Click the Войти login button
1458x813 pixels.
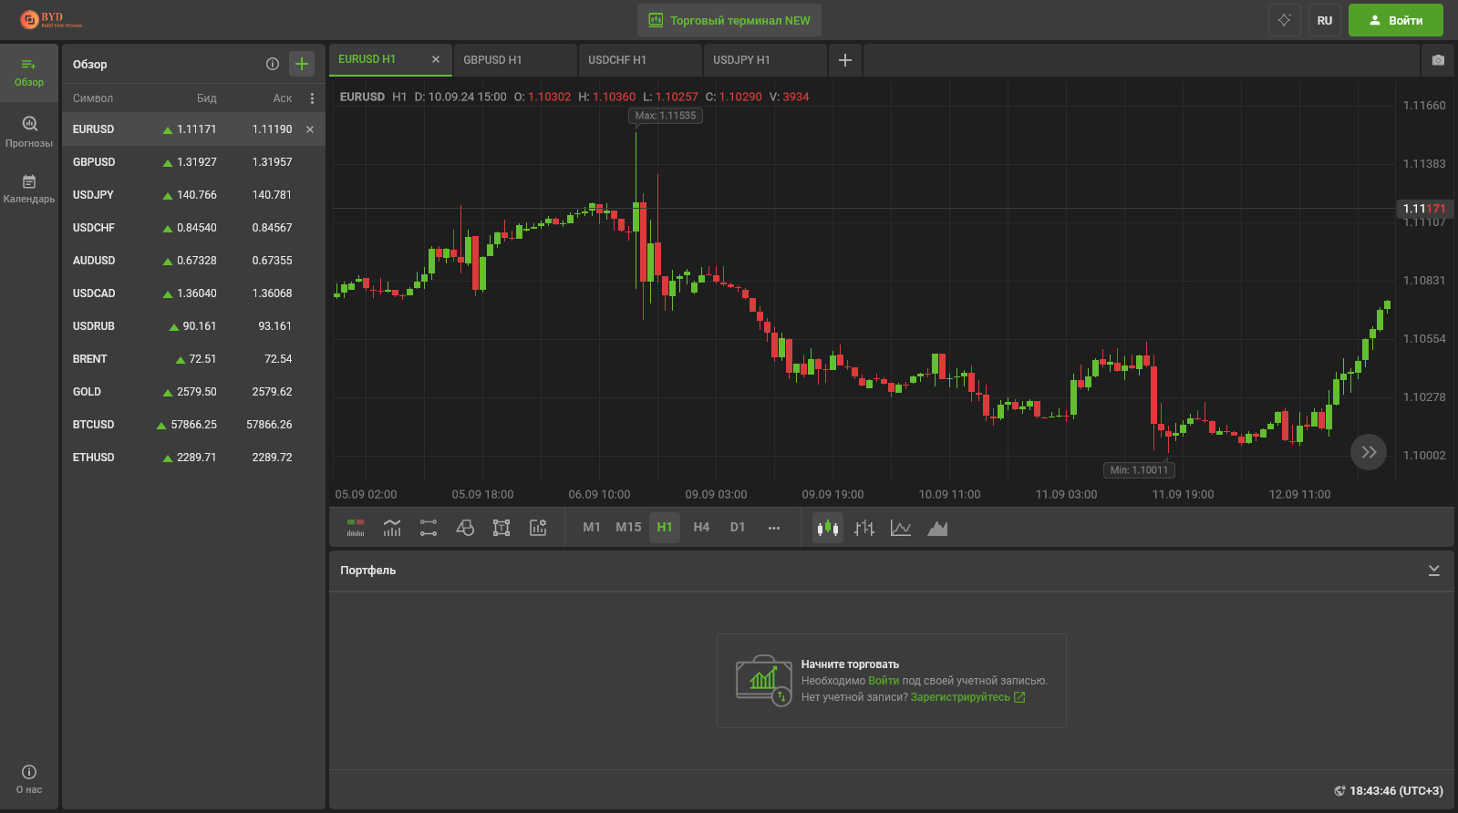point(1396,20)
